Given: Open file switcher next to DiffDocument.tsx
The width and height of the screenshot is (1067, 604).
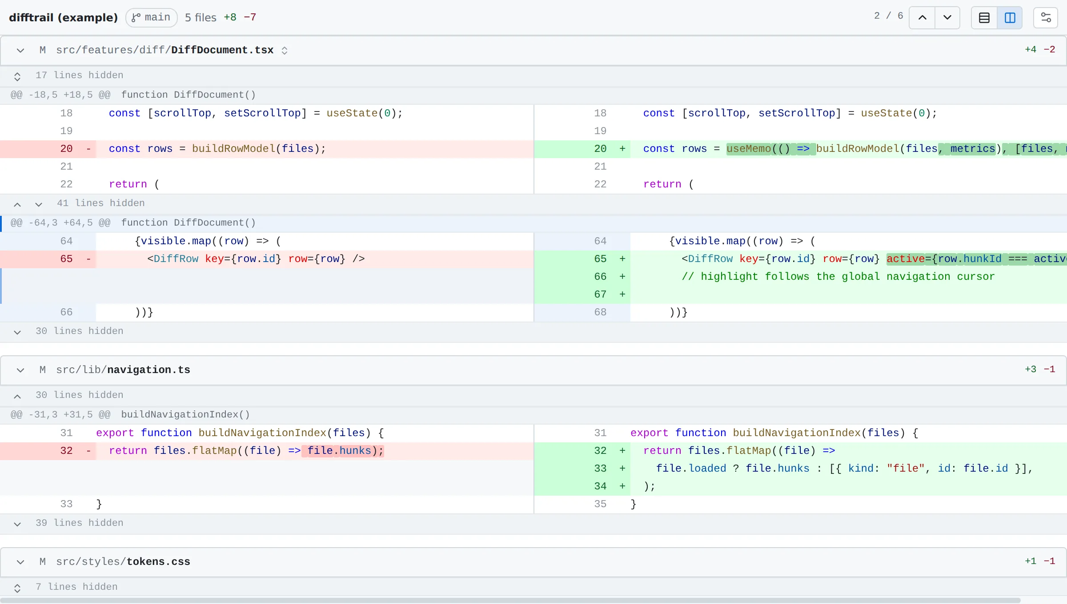Looking at the screenshot, I should (x=285, y=51).
